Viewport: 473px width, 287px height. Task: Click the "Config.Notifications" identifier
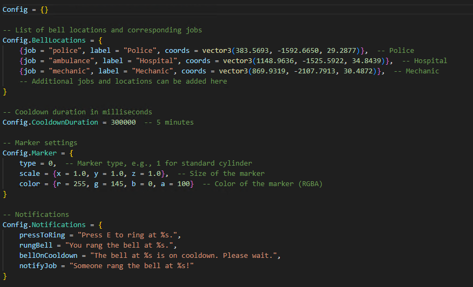pyautogui.click(x=44, y=225)
